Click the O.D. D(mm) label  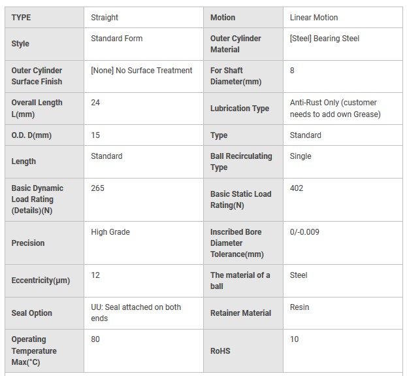31,135
